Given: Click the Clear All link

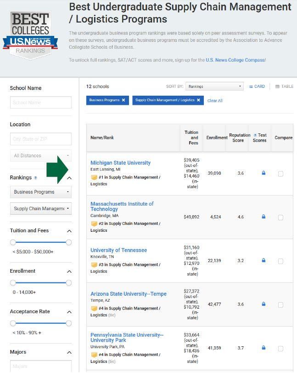Looking at the screenshot, I should [215, 101].
